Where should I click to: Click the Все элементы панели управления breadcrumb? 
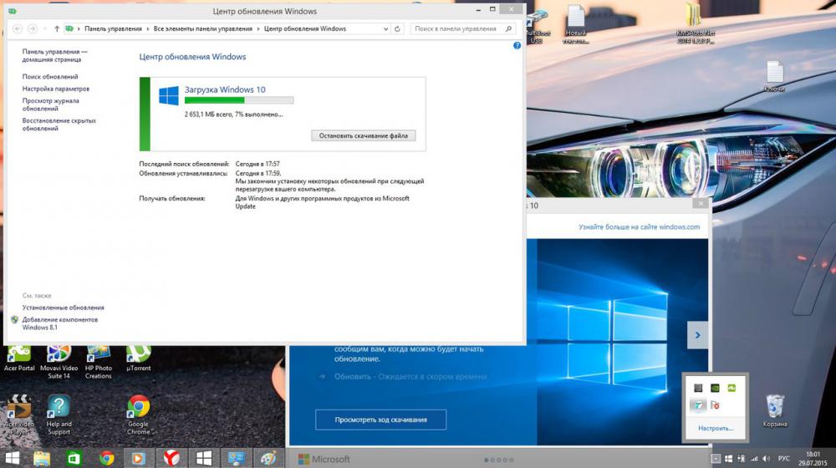[202, 28]
